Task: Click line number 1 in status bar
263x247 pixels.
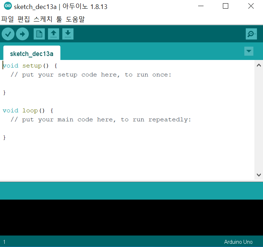Action: point(4,242)
